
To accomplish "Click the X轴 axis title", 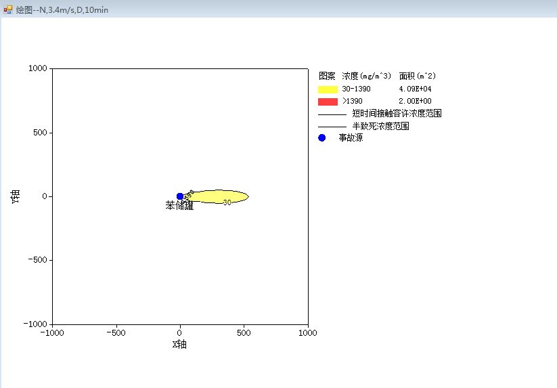I will 180,344.
